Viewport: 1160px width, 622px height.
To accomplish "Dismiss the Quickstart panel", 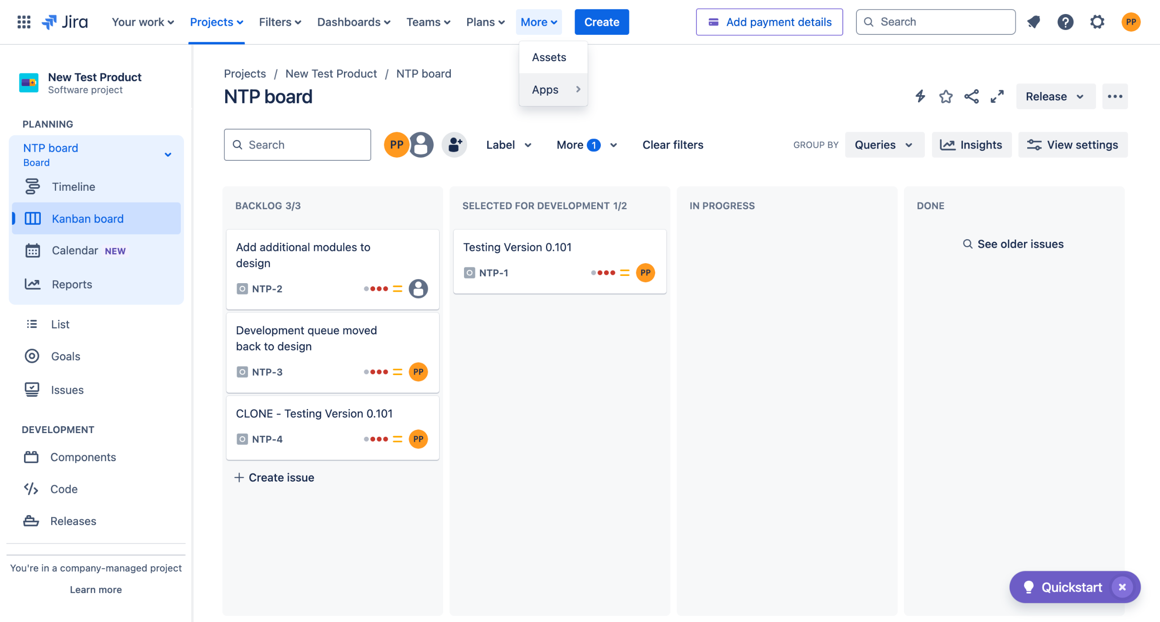I will [1122, 587].
